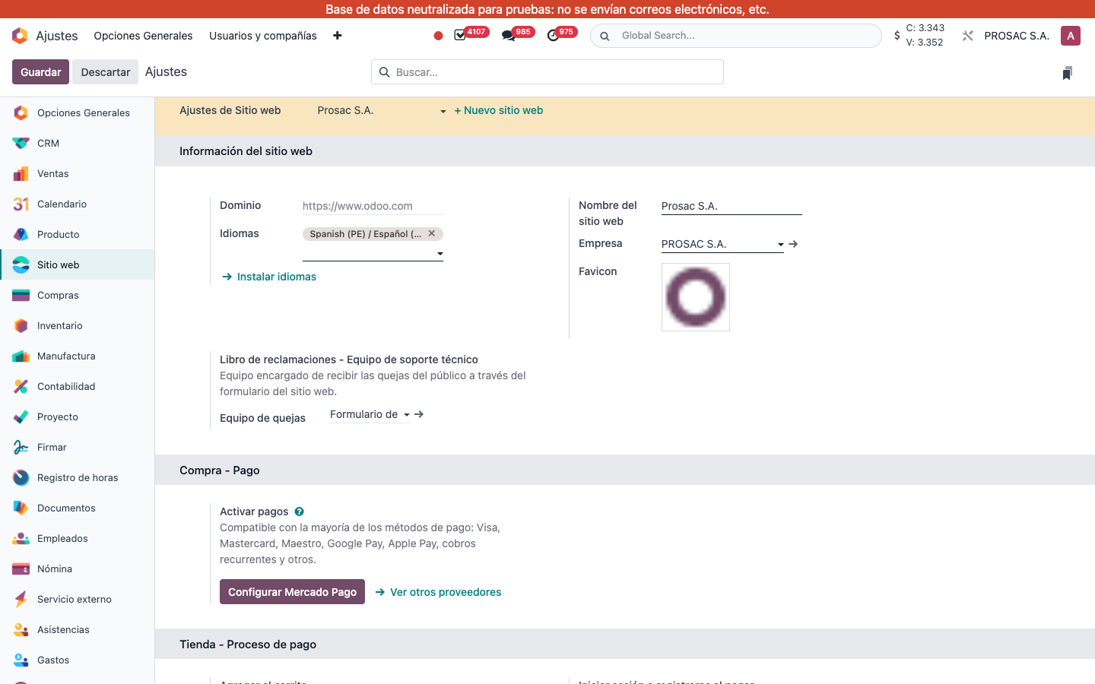Go to Proyecto settings
Viewport: 1095px width, 684px height.
tap(78, 416)
